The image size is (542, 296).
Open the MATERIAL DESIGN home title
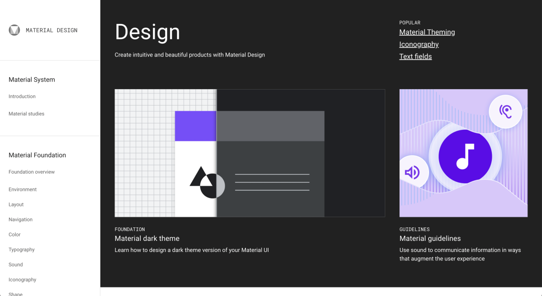click(x=52, y=31)
